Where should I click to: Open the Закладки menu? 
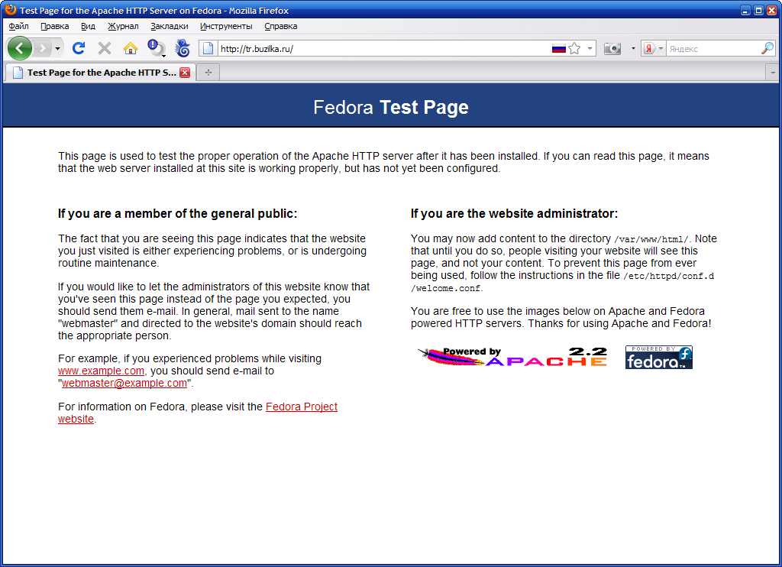[170, 26]
